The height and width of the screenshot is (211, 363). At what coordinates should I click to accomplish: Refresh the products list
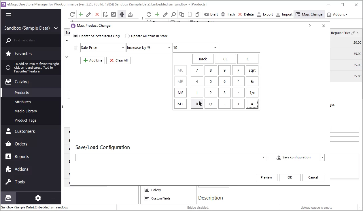[x=72, y=14]
